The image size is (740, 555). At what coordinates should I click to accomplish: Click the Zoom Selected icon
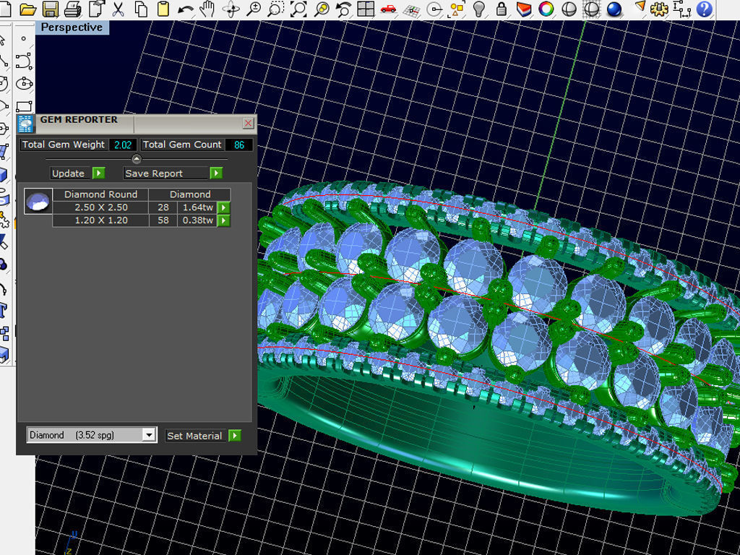[322, 9]
